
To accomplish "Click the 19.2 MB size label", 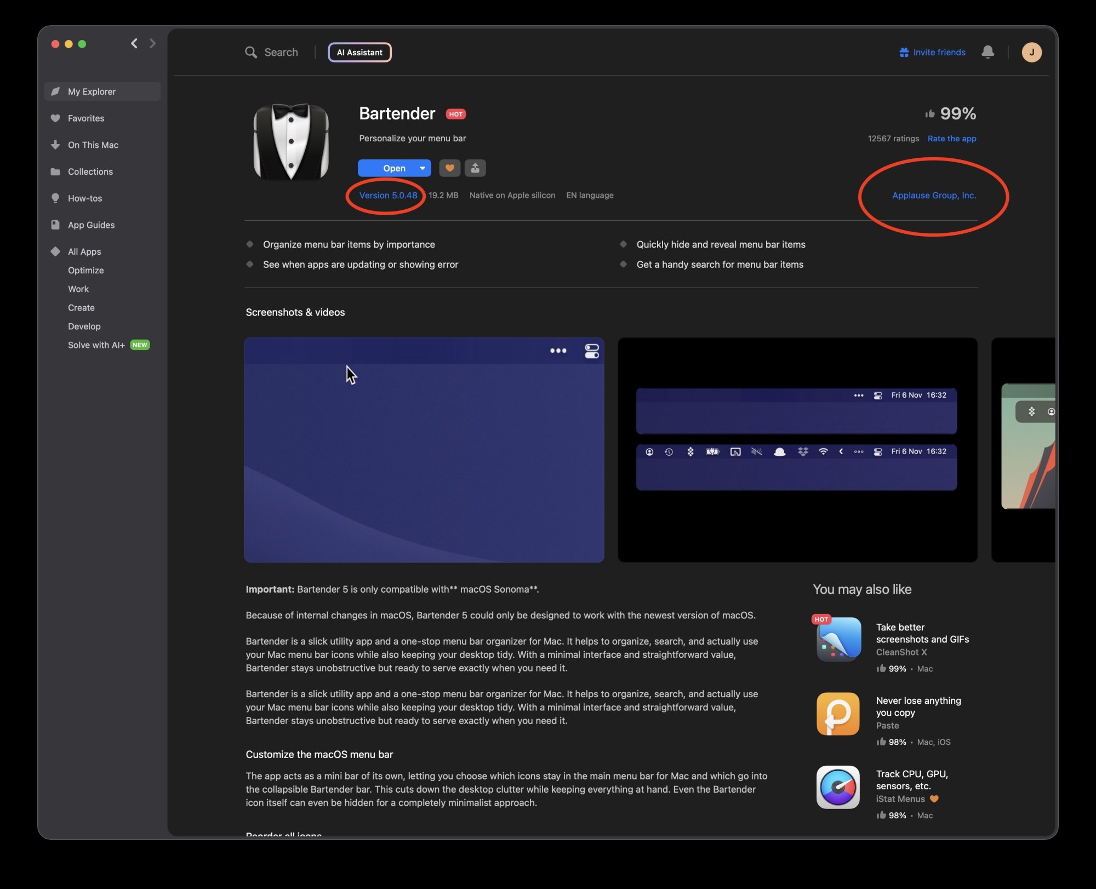I will (443, 196).
